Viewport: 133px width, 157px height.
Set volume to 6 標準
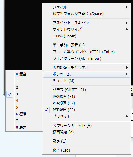tap(24, 114)
